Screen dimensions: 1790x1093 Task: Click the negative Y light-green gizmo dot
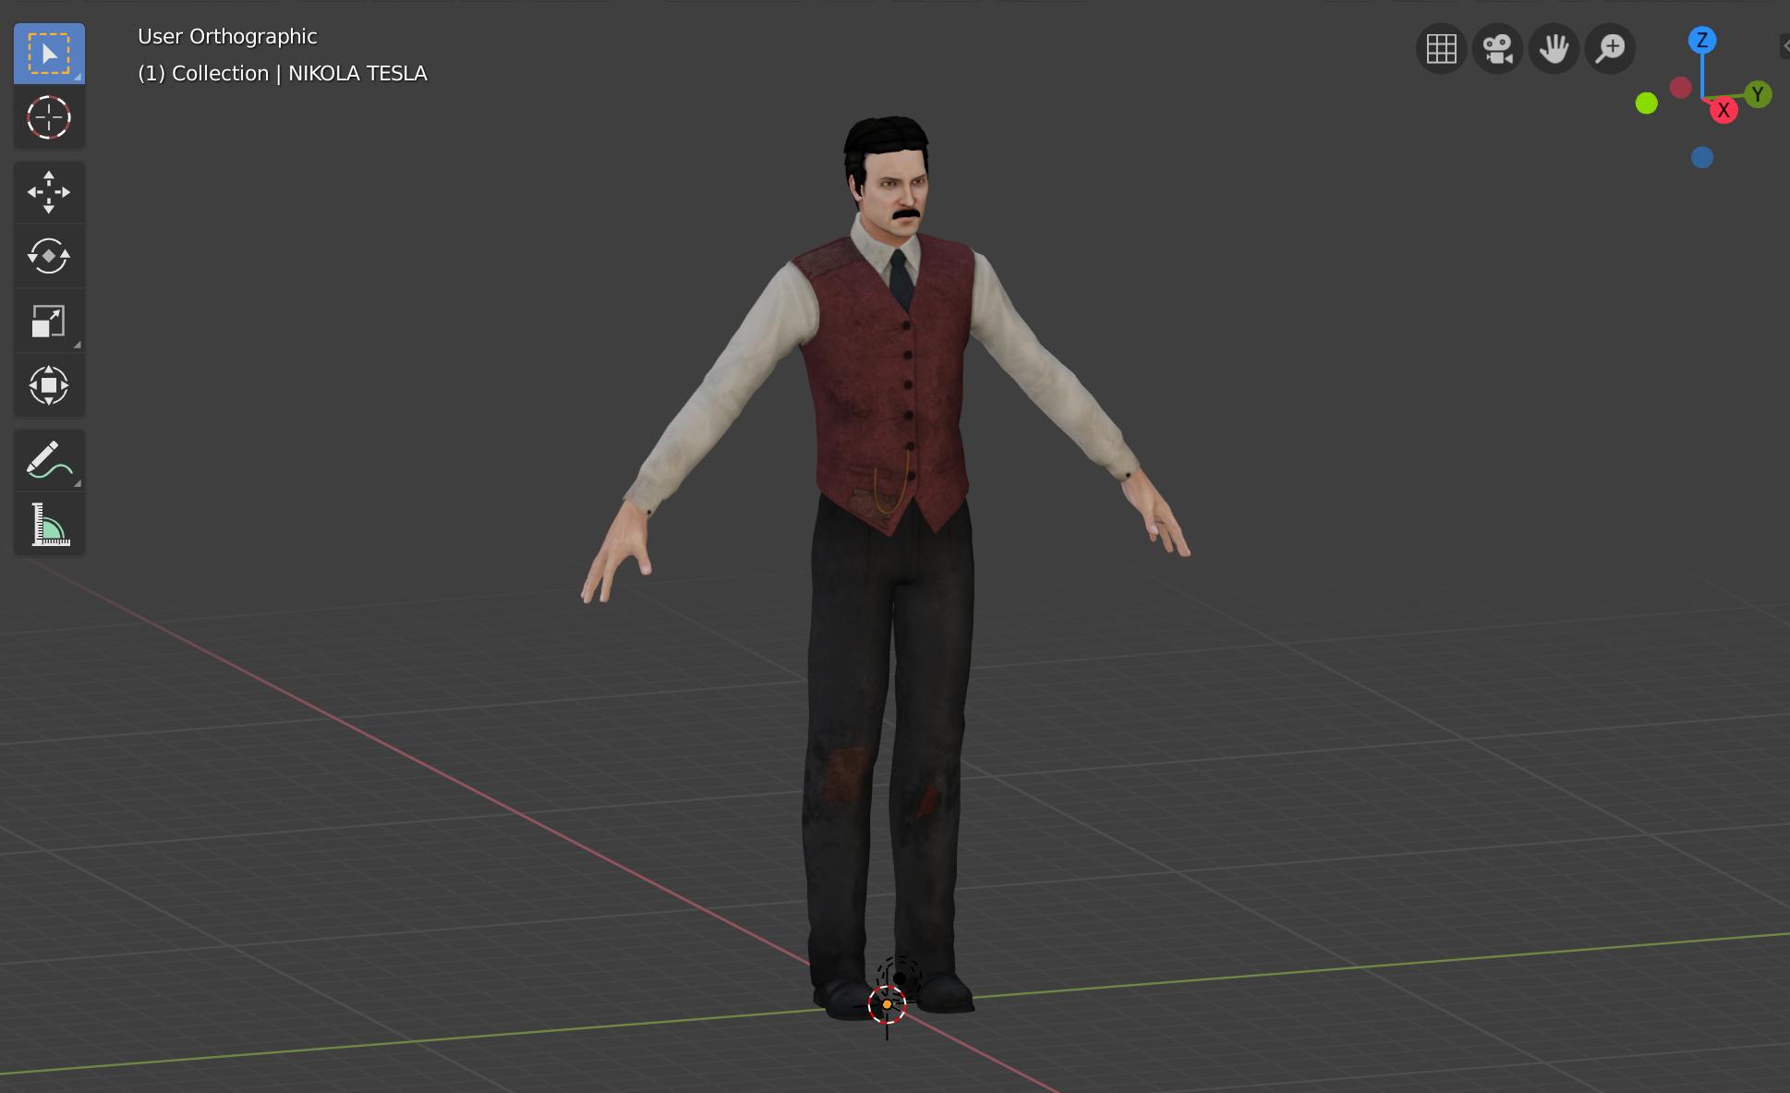[x=1646, y=103]
